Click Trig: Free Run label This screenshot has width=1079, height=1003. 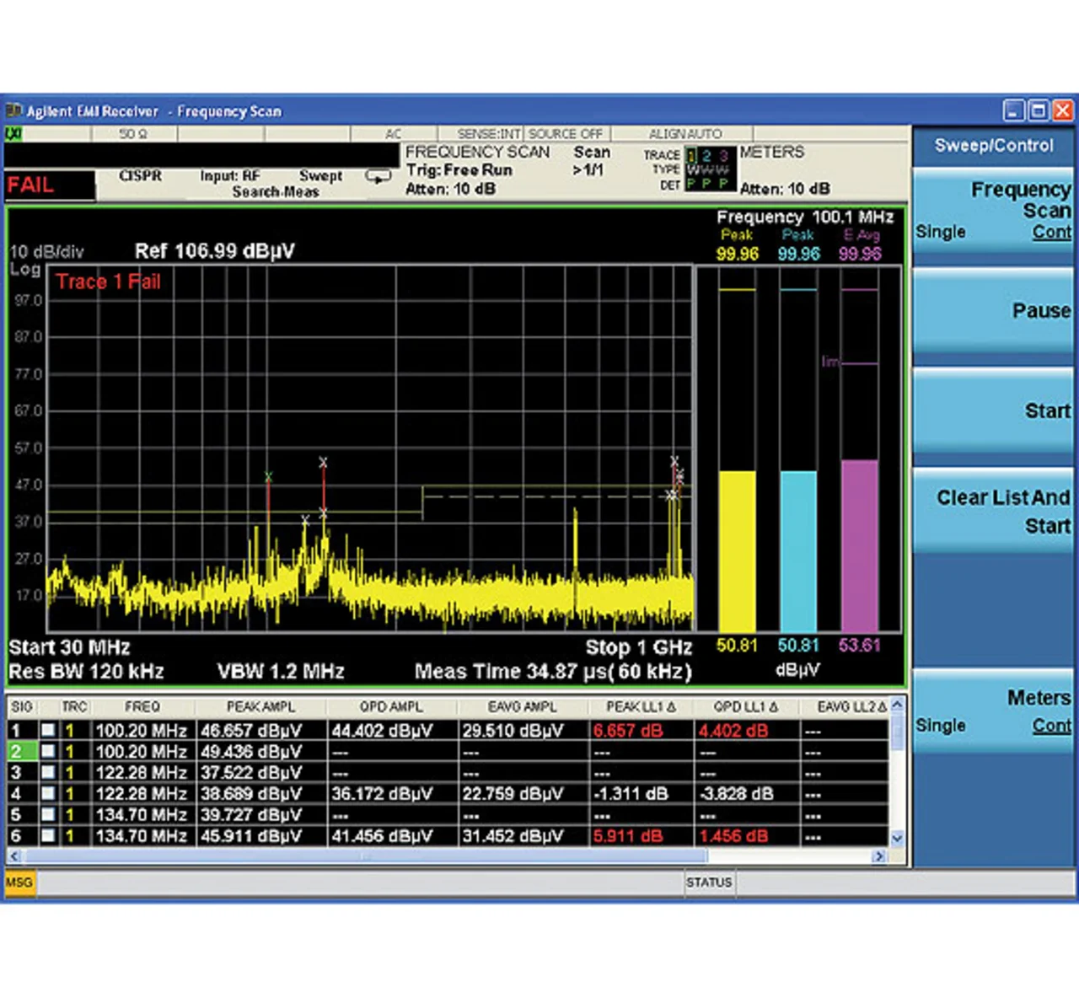tap(459, 170)
